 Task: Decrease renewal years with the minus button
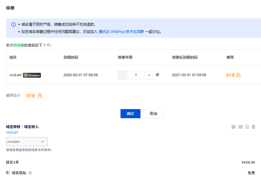pyautogui.click(x=123, y=75)
